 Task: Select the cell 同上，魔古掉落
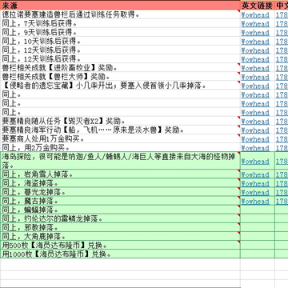pyautogui.click(x=120, y=200)
